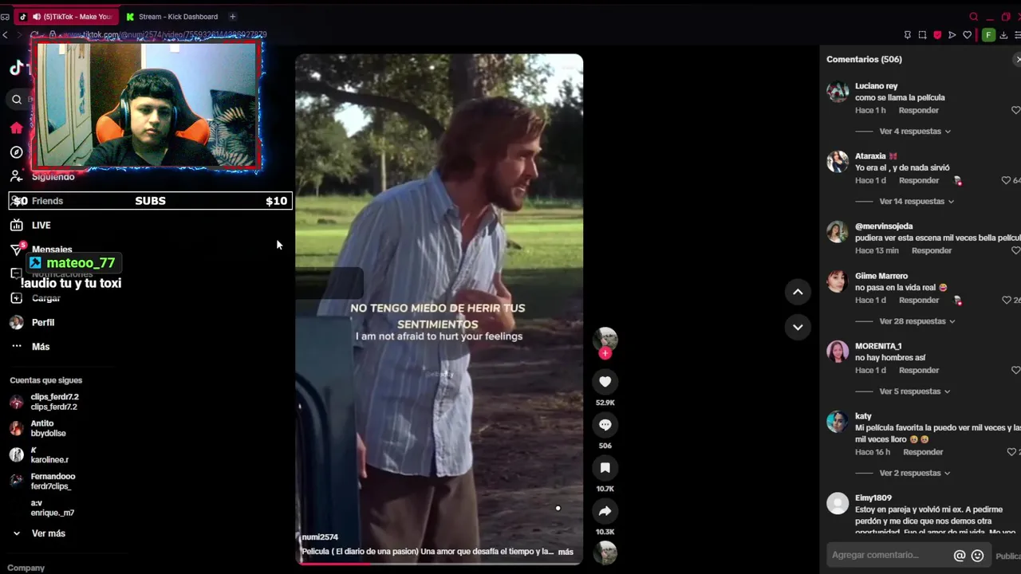Expand Ver 28 respuestas under Giime Marrero
1021x574 pixels.
tap(917, 321)
